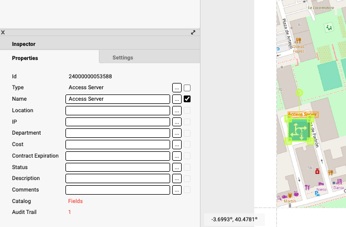The image size is (346, 227).
Task: Open the Audit Trail value 1
Action: (x=70, y=212)
